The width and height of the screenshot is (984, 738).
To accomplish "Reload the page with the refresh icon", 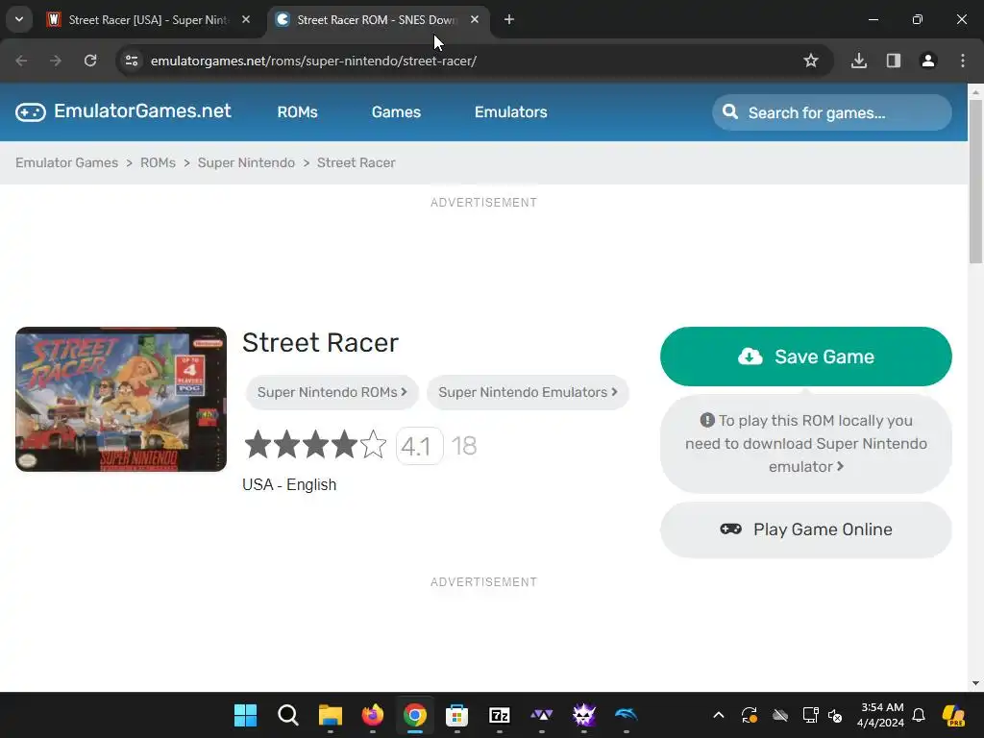I will [90, 61].
